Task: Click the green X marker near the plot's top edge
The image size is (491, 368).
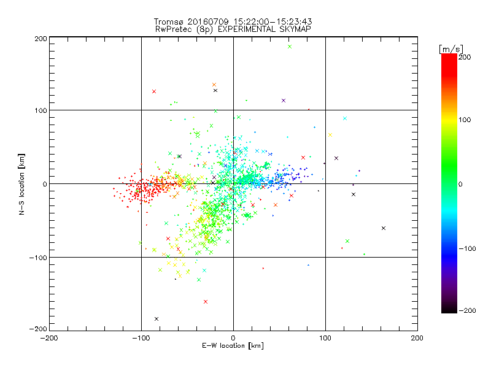Action: pos(290,47)
